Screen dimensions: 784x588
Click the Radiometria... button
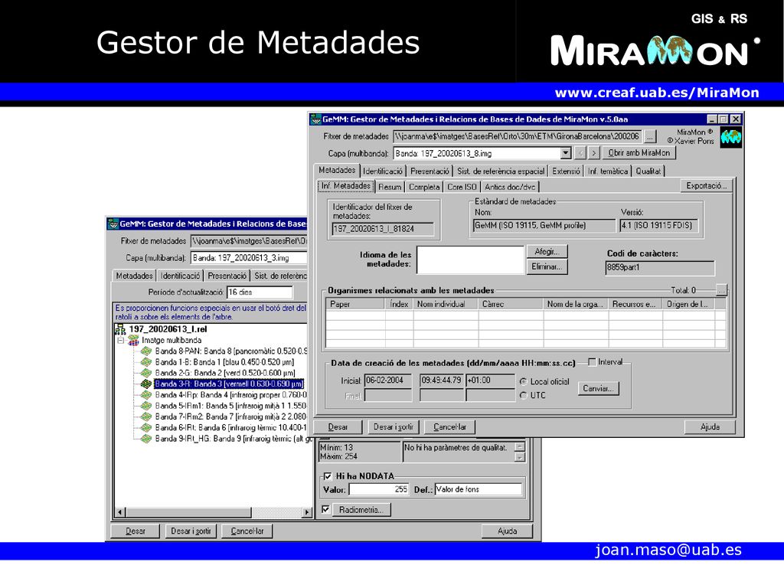coord(361,510)
